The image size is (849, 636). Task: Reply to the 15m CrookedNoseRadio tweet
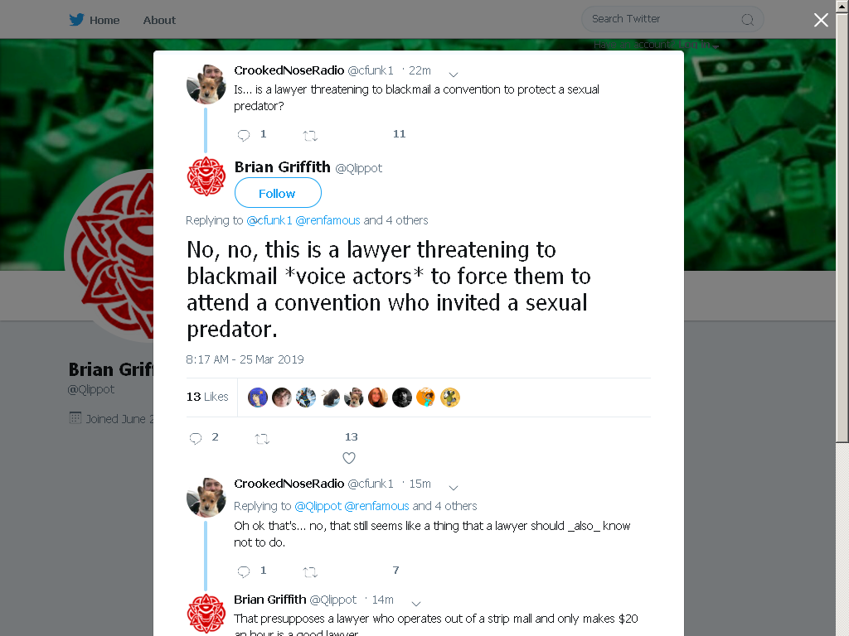click(x=244, y=571)
